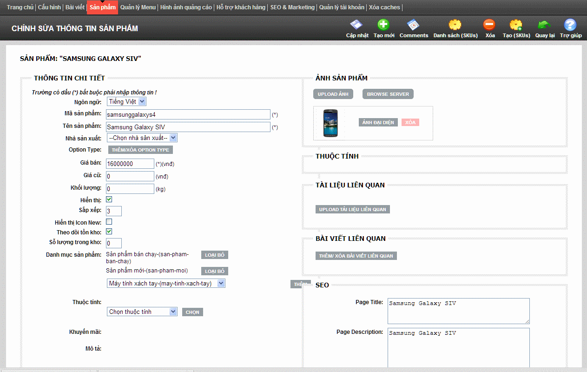Screen dimensions: 587x372
Task: Click the BROWSE SERVER button
Action: pyautogui.click(x=388, y=94)
